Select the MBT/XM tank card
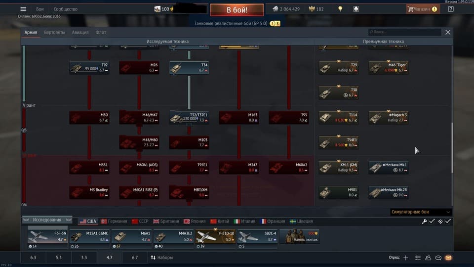Screen dimensions: 474x267 [189, 192]
